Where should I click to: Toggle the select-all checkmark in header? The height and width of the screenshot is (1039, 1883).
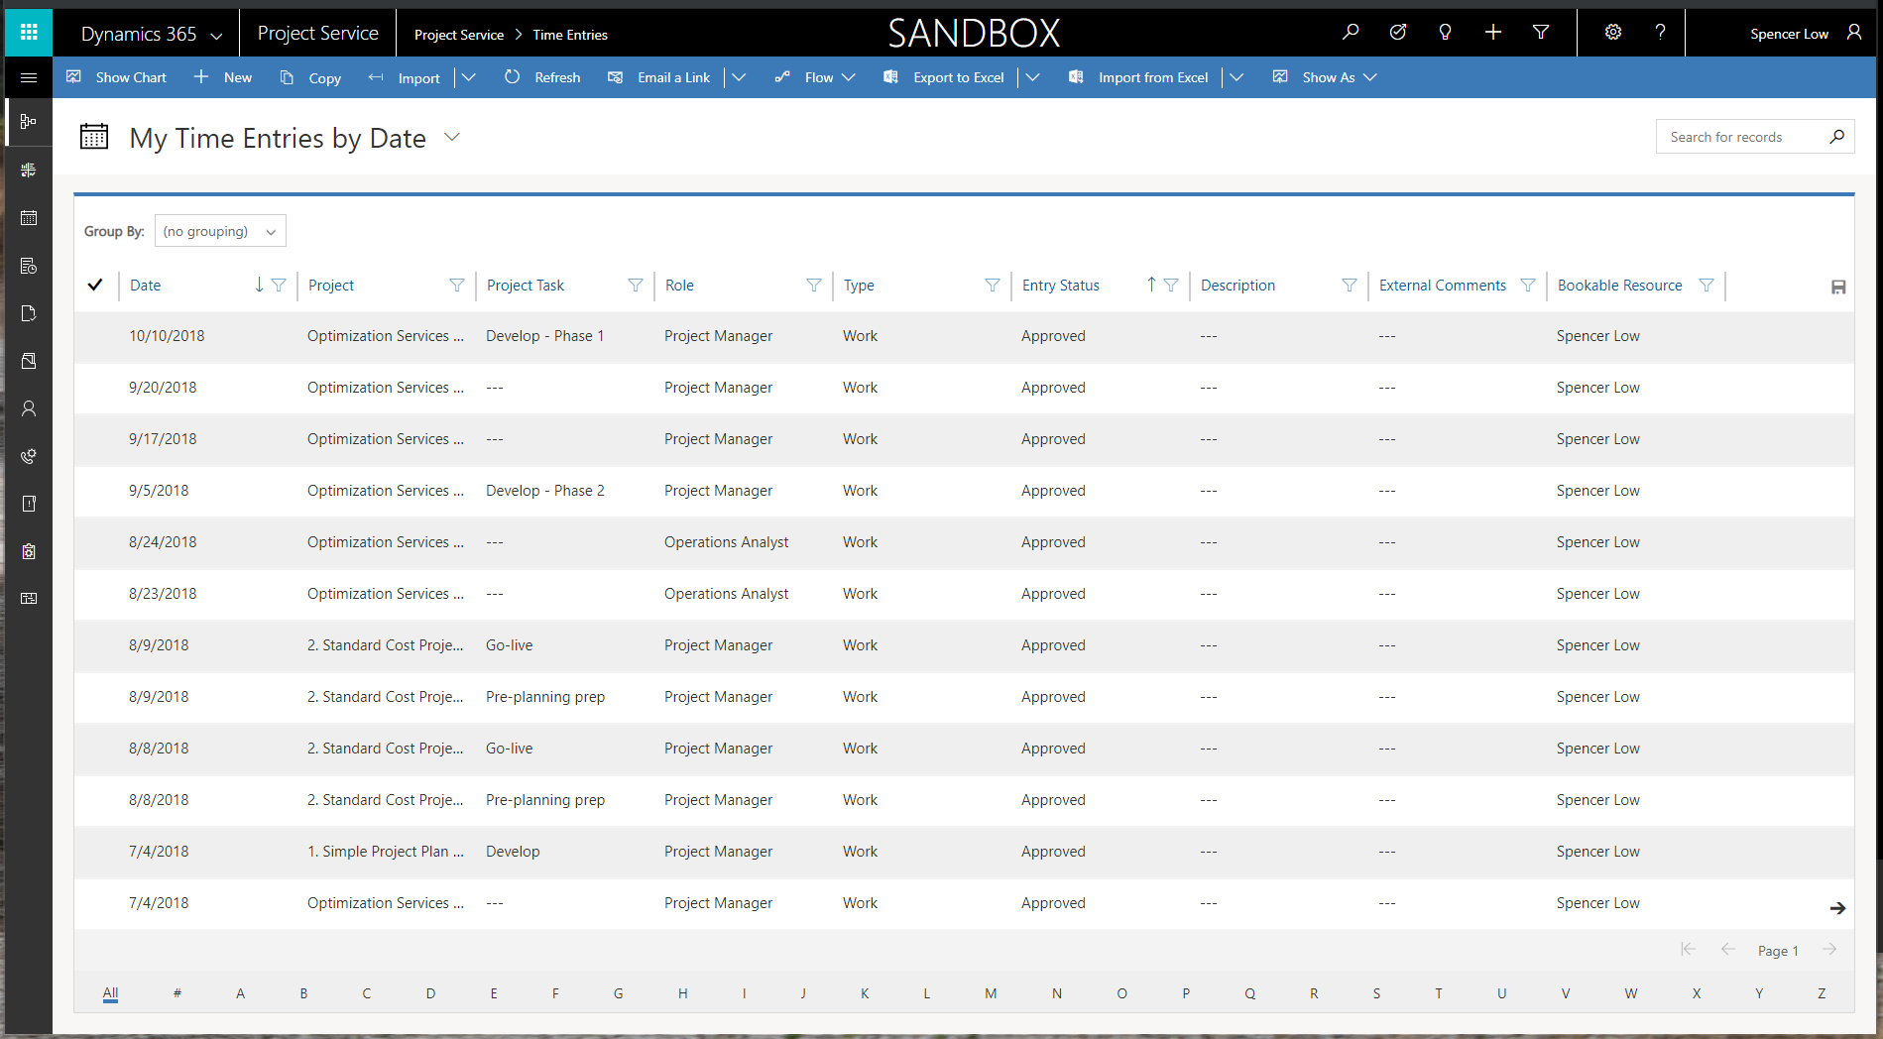(x=95, y=286)
